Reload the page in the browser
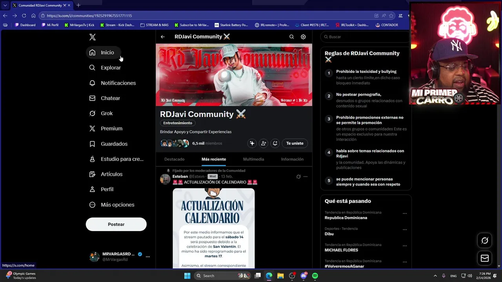 (x=24, y=16)
